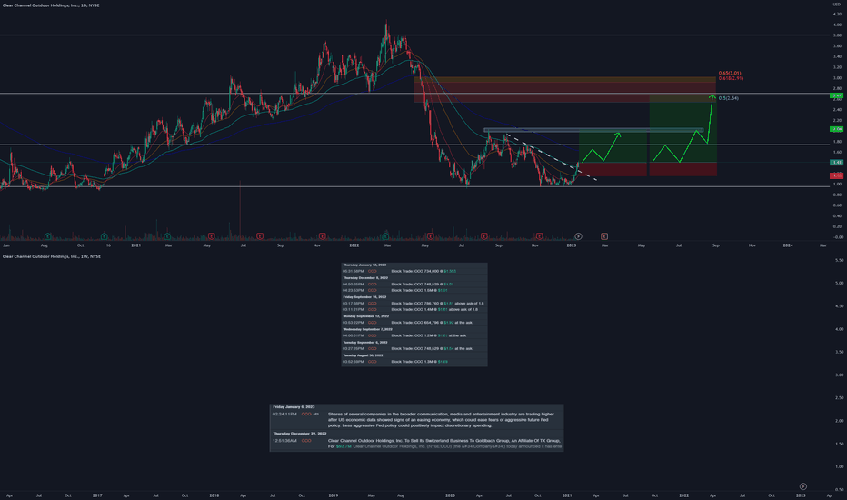The height and width of the screenshot is (500, 847).
Task: Click the daily chart title Clear Channel Outdoor 1D
Action: 51,5
